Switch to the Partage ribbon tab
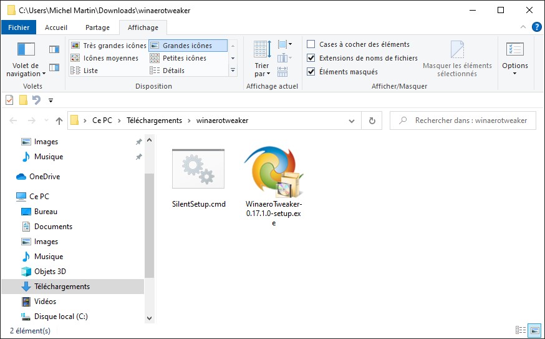 (x=97, y=27)
